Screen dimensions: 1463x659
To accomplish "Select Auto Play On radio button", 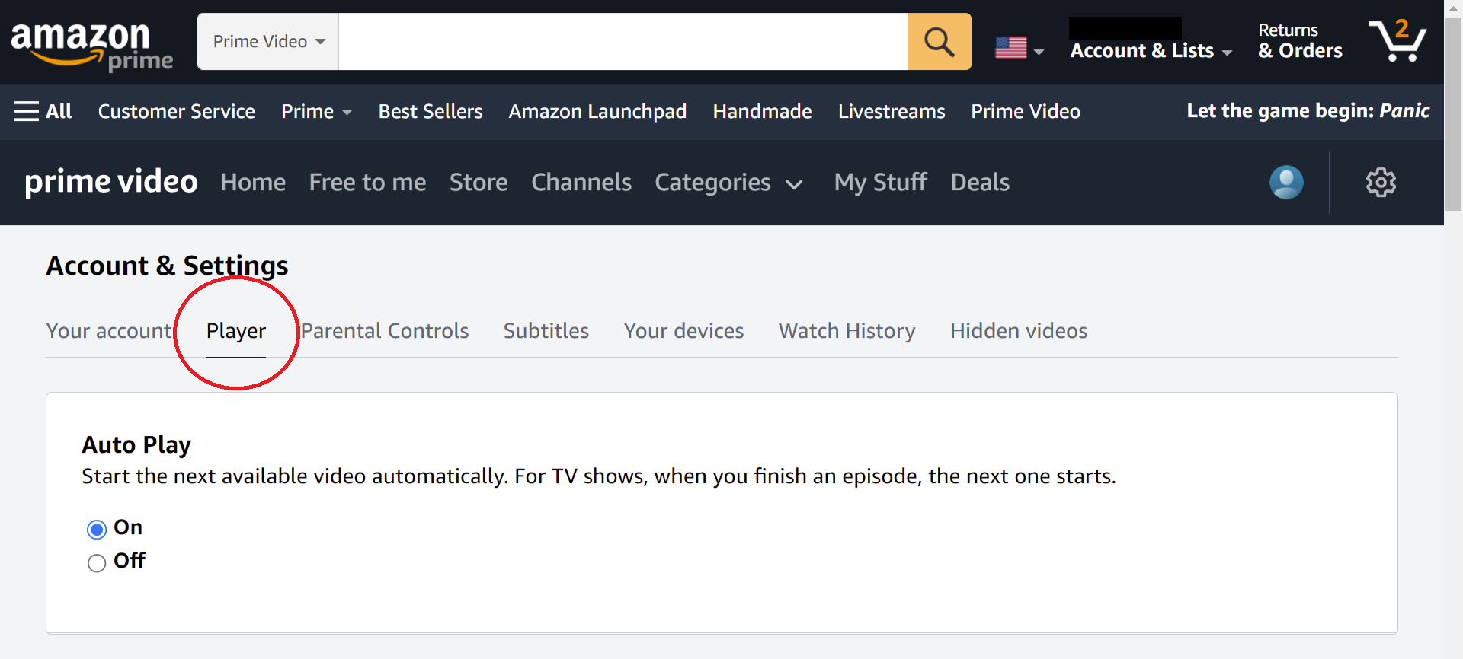I will coord(97,529).
